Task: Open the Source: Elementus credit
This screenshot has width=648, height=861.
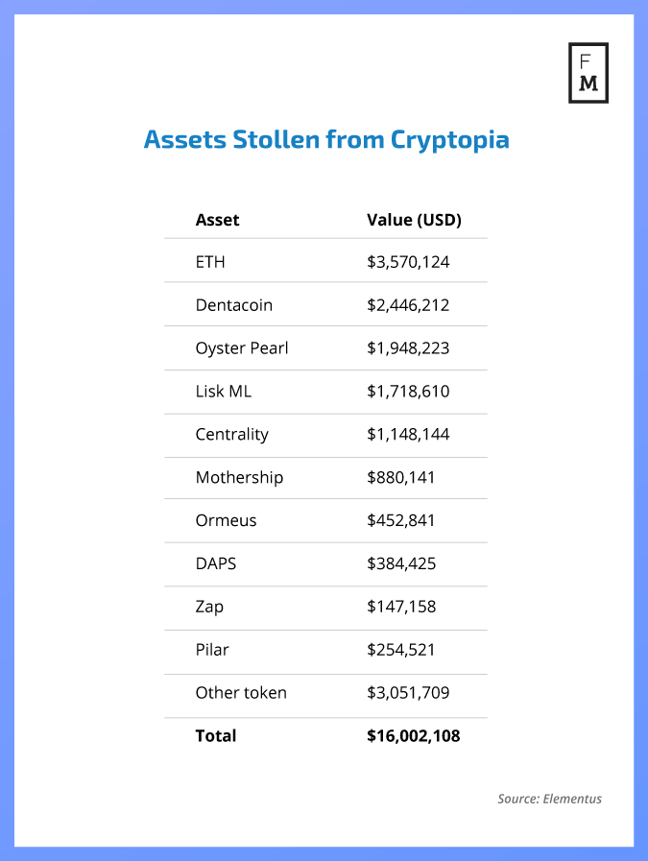Action: 549,799
